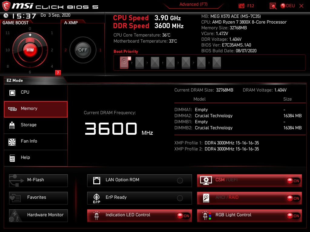Open M-Flash utility button
Screen dimensions: 310x232
38,181
